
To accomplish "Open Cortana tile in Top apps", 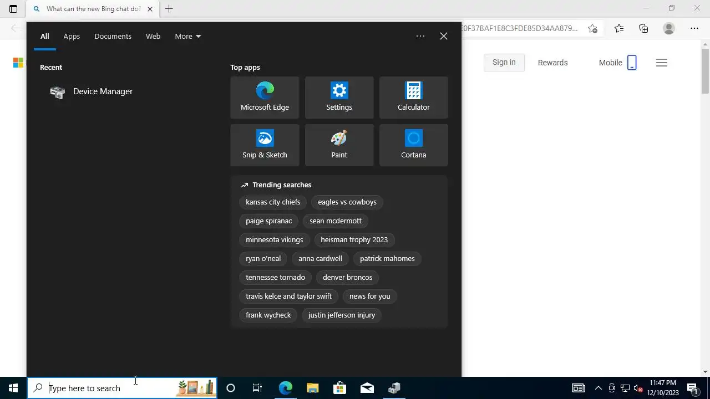I will [x=413, y=145].
